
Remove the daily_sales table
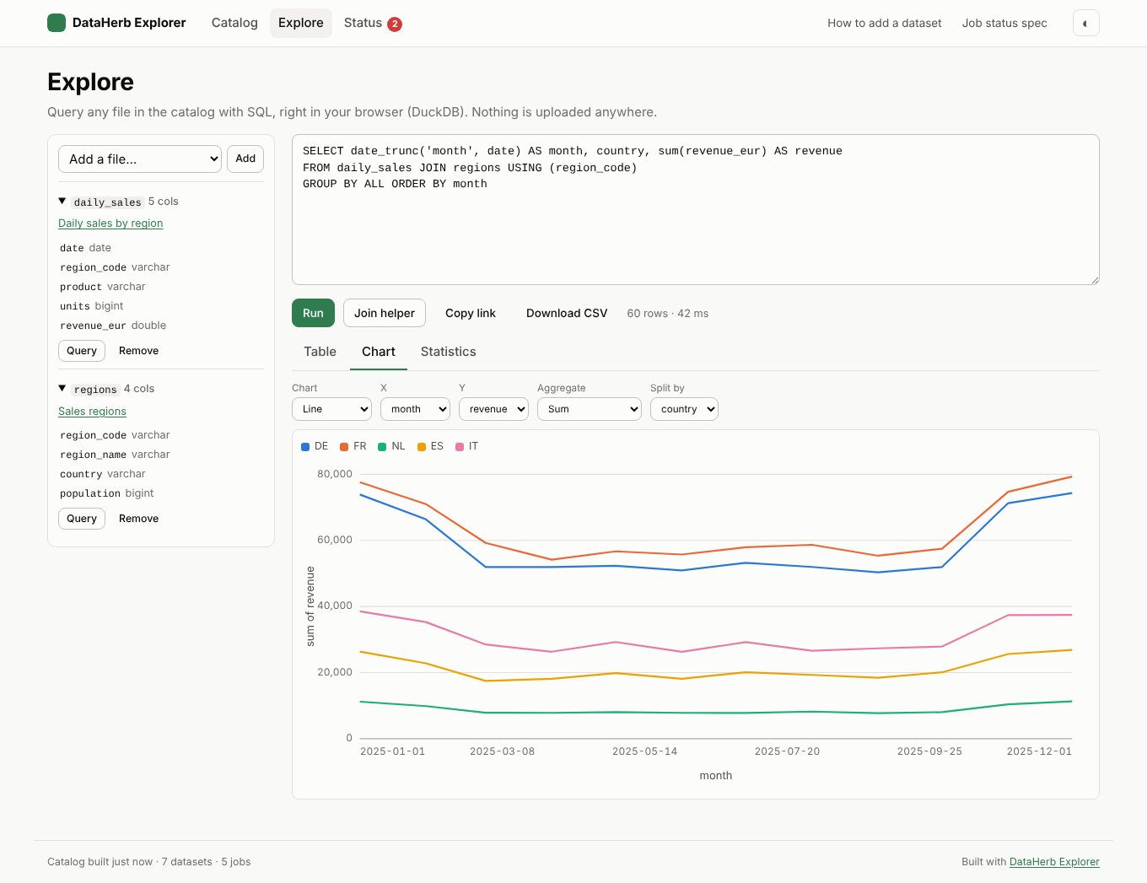point(139,351)
